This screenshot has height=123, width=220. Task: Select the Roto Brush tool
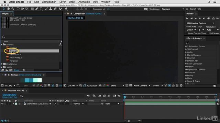point(60,9)
